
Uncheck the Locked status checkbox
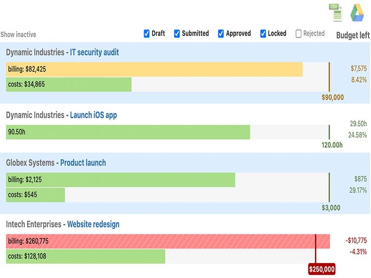(x=263, y=33)
